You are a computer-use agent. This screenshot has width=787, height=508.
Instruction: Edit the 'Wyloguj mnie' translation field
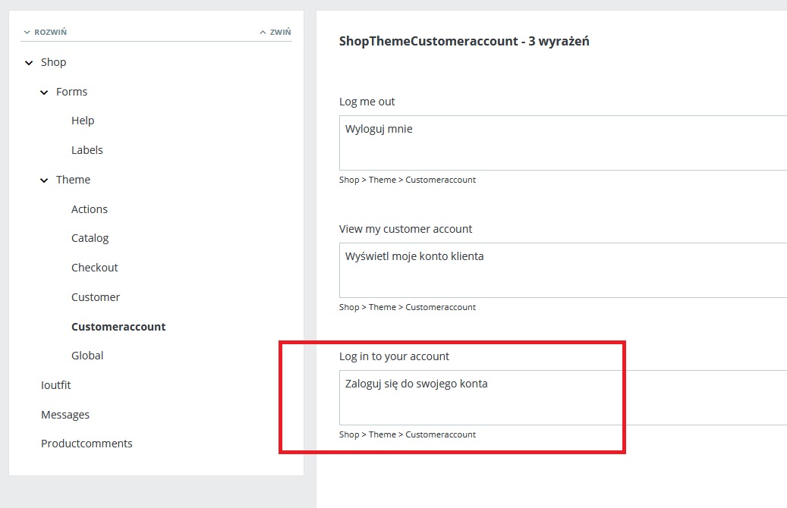click(562, 143)
